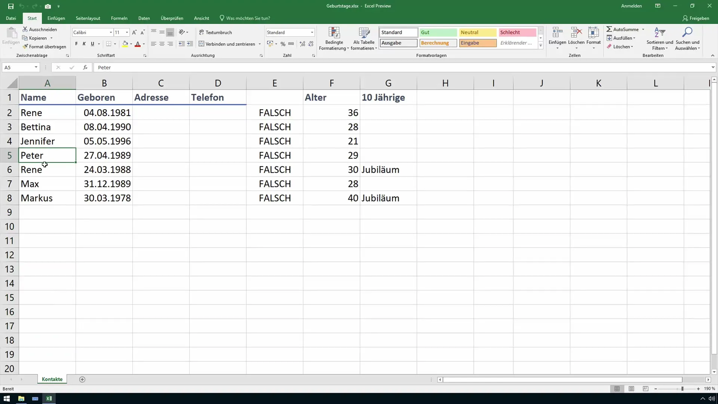Toggle Textumbruch wrap text

tap(215, 33)
